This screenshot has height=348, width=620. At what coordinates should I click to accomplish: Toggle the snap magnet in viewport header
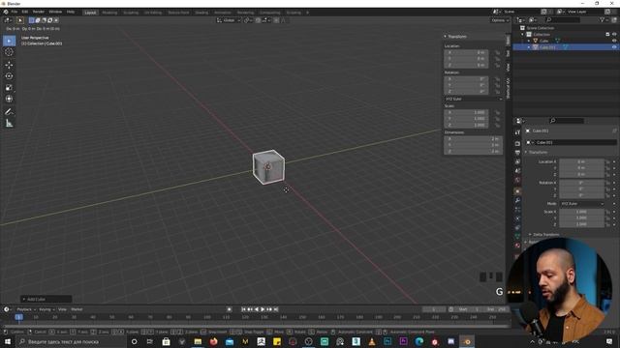point(258,20)
